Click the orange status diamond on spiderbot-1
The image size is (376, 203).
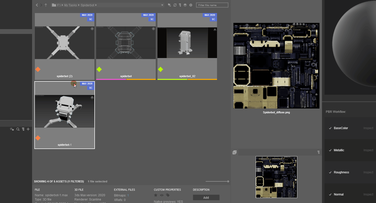pyautogui.click(x=38, y=138)
